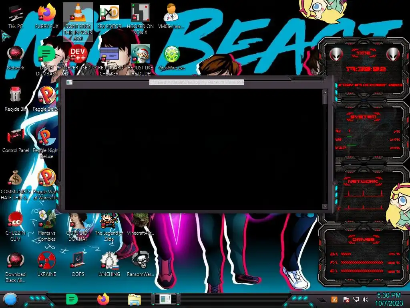Select the RansomWar... skull icon
The image size is (410, 308).
coord(141,264)
